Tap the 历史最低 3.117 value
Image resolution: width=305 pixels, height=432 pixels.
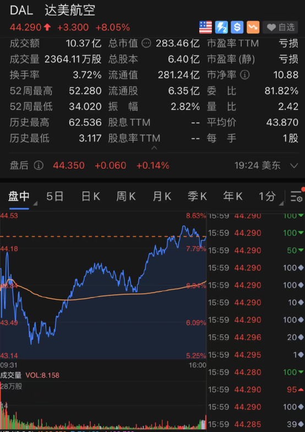[90, 138]
